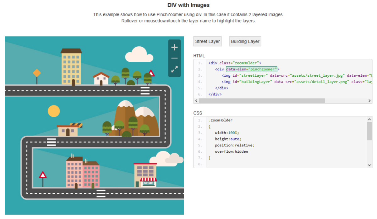This screenshot has width=377, height=219.
Task: Click the HTML horizontal scrollbar thumb
Action: click(262, 101)
